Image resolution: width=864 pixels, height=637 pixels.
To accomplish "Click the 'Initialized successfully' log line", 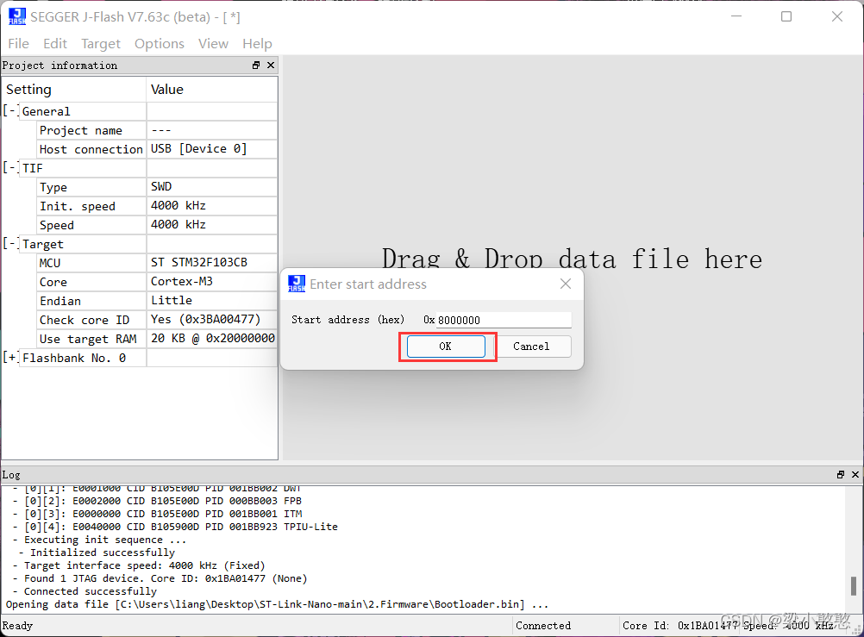I will tap(97, 553).
